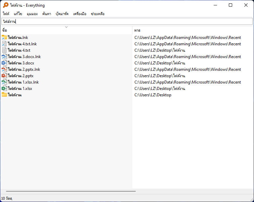Minimize the Everything window

215,5
